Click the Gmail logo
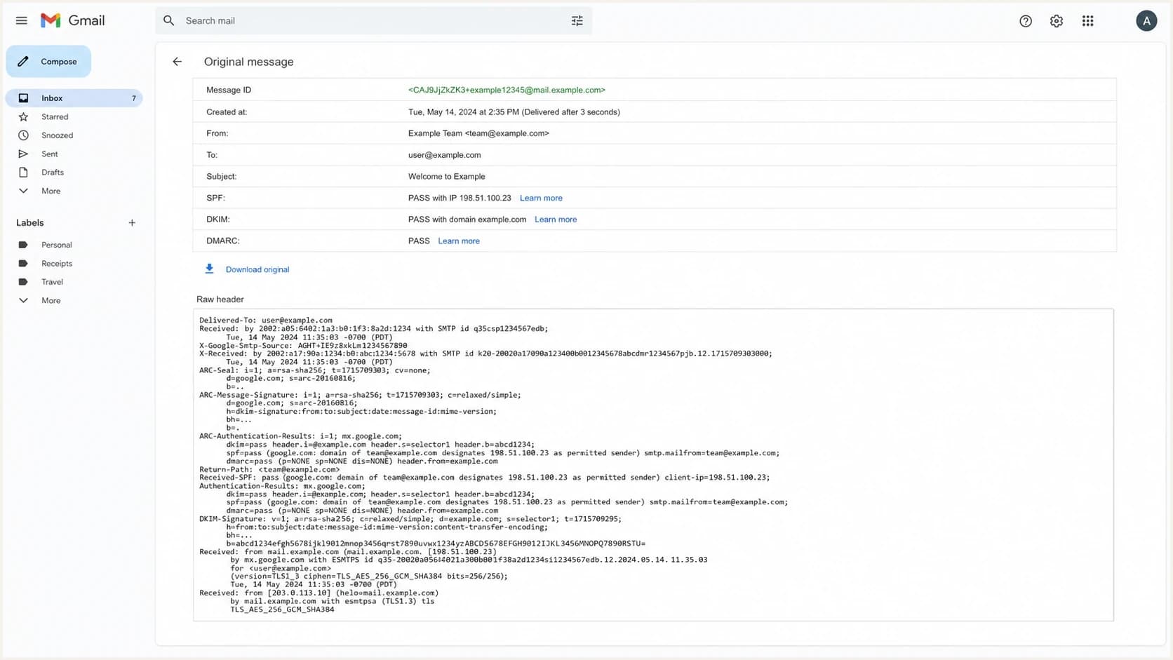 [72, 20]
